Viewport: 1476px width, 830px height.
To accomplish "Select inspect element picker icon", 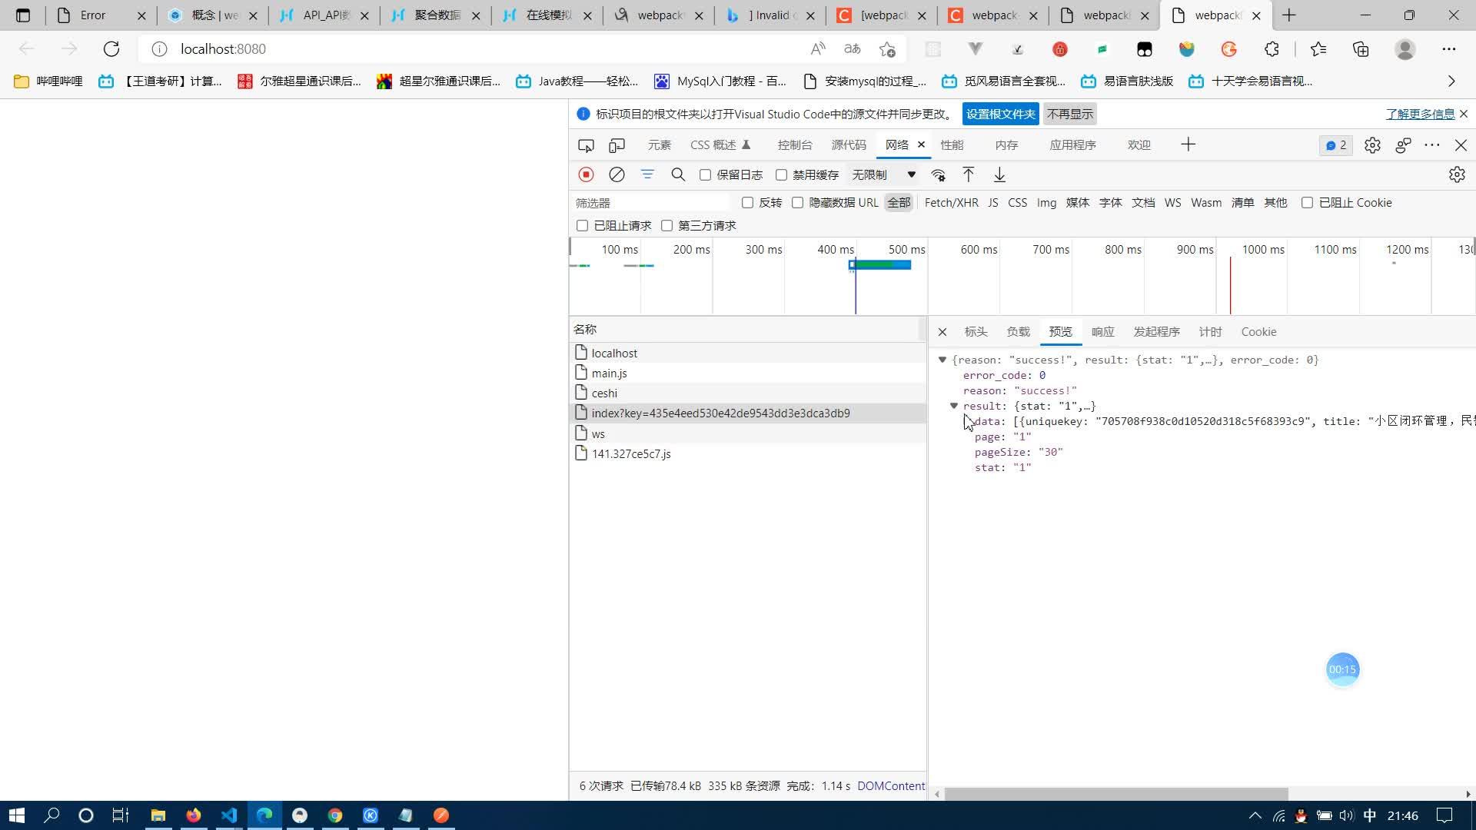I will (586, 144).
